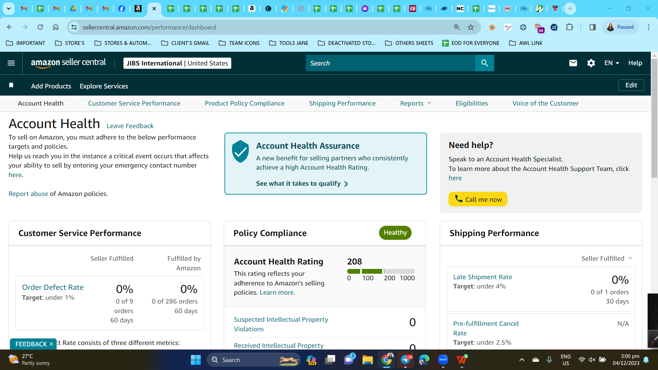Click the Account Health Rating progress bar
Screen dimensions: 658x370
tap(381, 271)
